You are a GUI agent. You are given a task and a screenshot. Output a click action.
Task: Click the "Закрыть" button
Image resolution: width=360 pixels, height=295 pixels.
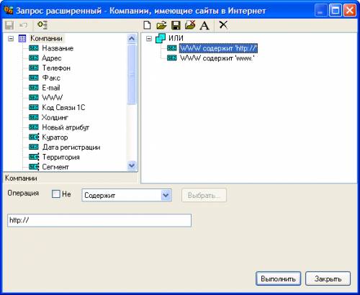328,278
